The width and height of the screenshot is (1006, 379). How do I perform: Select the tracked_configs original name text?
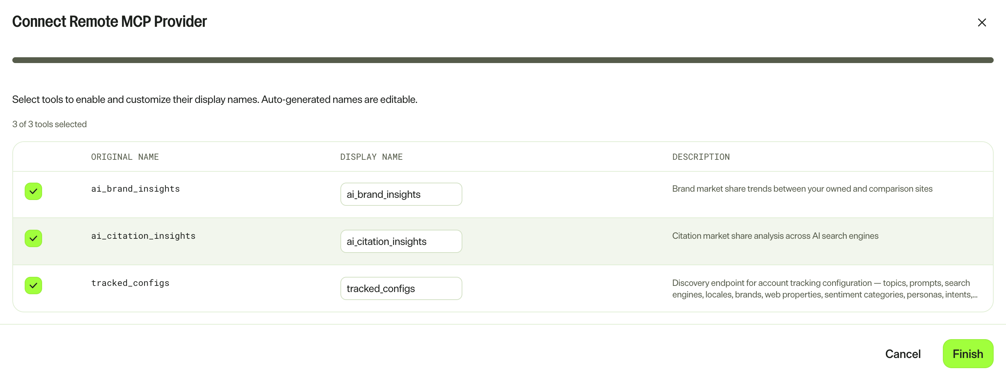(130, 283)
